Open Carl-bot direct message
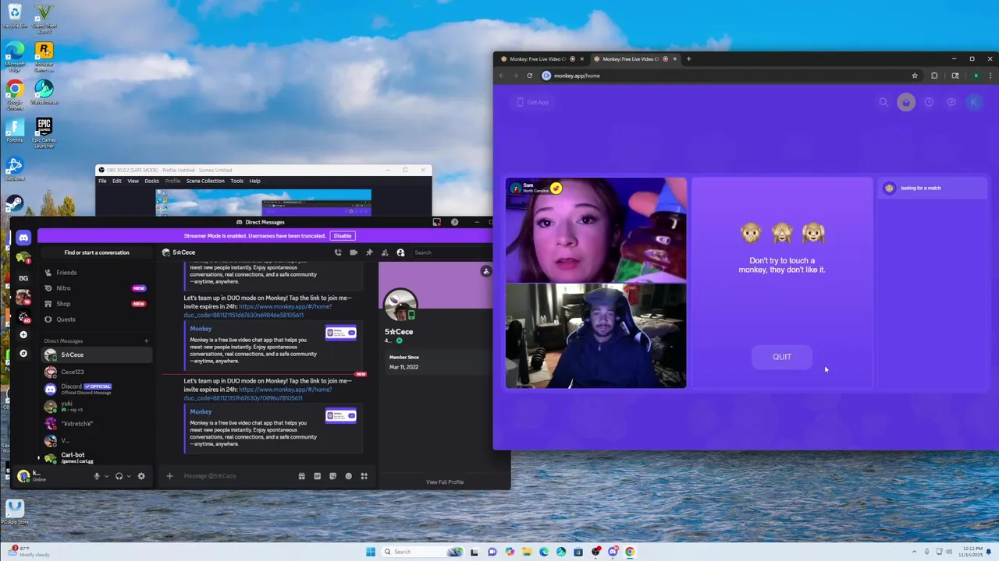Image resolution: width=999 pixels, height=561 pixels. [95, 457]
